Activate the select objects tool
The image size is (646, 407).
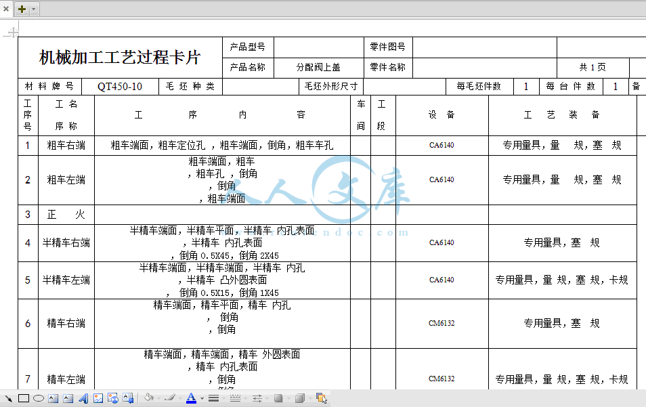(x=322, y=398)
